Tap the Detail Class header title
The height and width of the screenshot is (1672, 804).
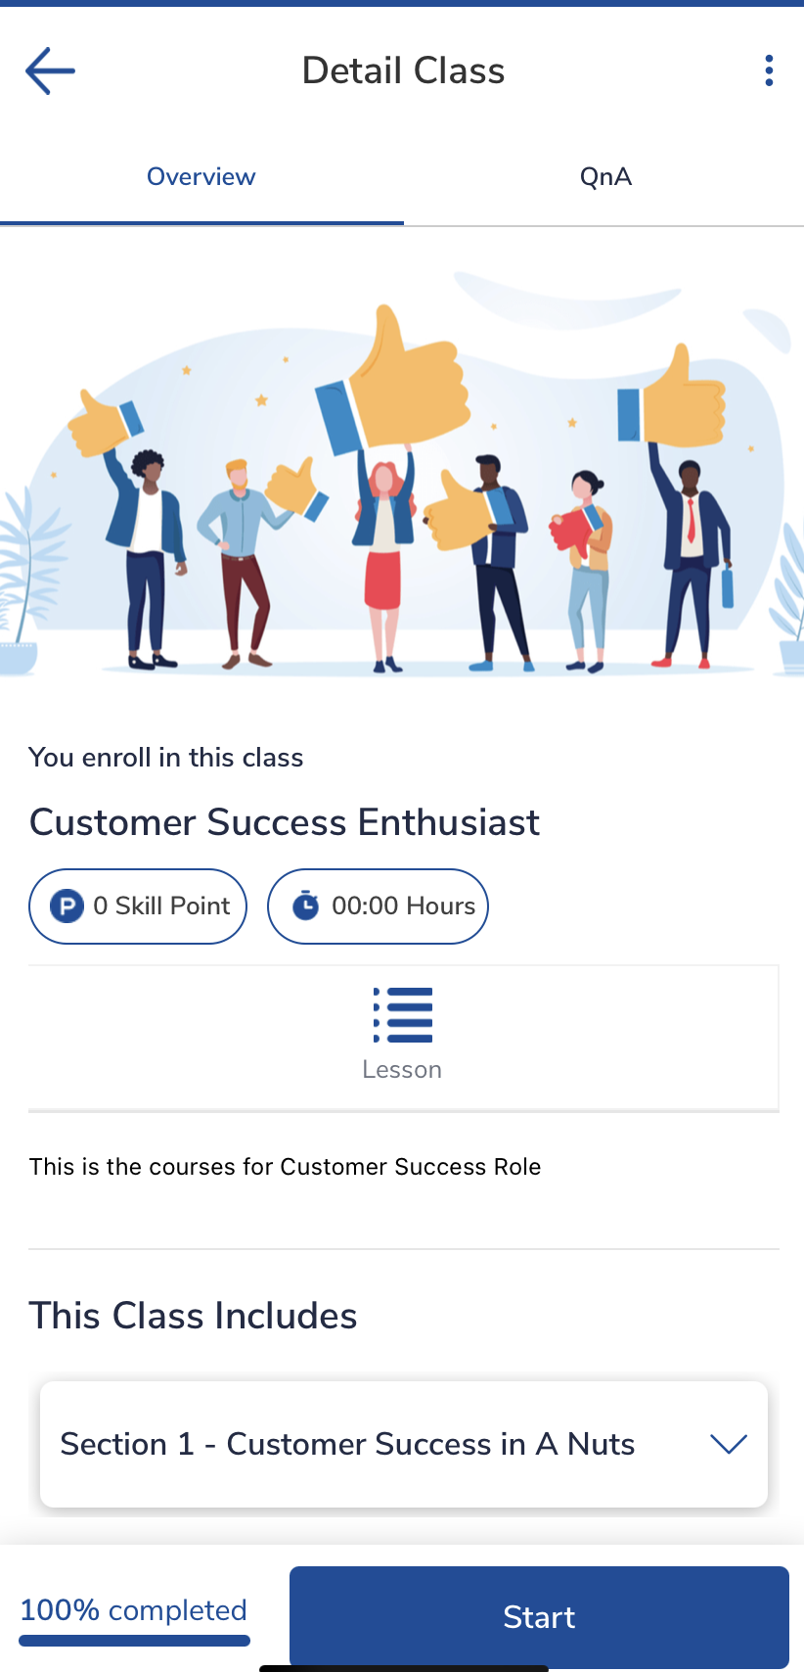(403, 71)
